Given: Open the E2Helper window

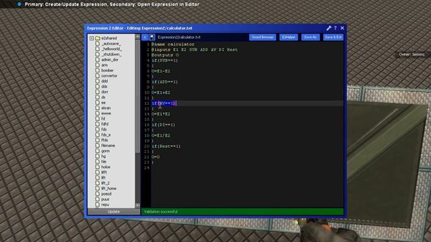Looking at the screenshot, I should [289, 37].
